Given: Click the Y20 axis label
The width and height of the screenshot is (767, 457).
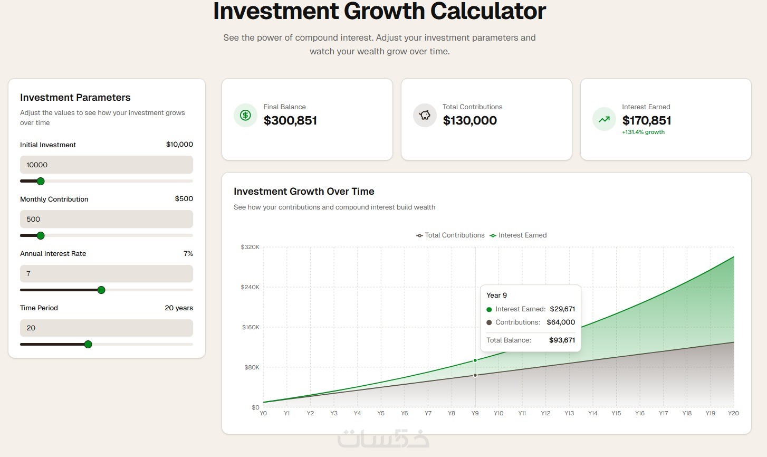Looking at the screenshot, I should [733, 413].
